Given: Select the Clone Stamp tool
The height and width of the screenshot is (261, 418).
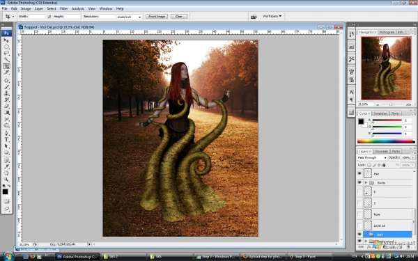Looking at the screenshot, I should pos(6,93).
